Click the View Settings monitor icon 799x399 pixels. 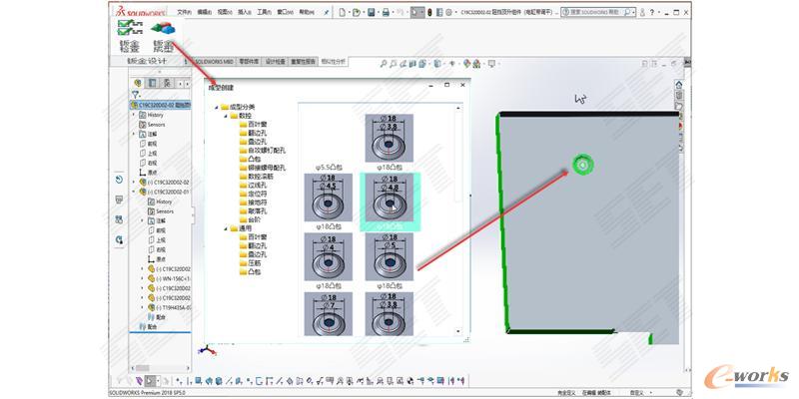tap(491, 64)
